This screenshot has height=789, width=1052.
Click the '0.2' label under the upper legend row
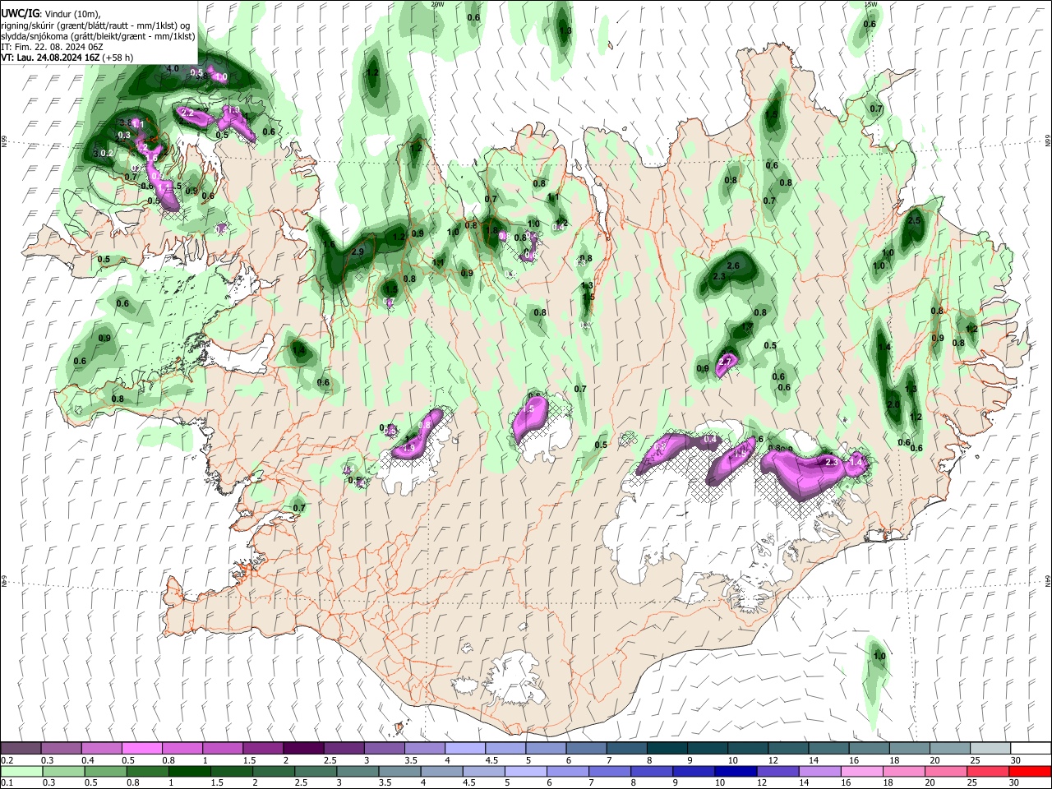pyautogui.click(x=7, y=759)
